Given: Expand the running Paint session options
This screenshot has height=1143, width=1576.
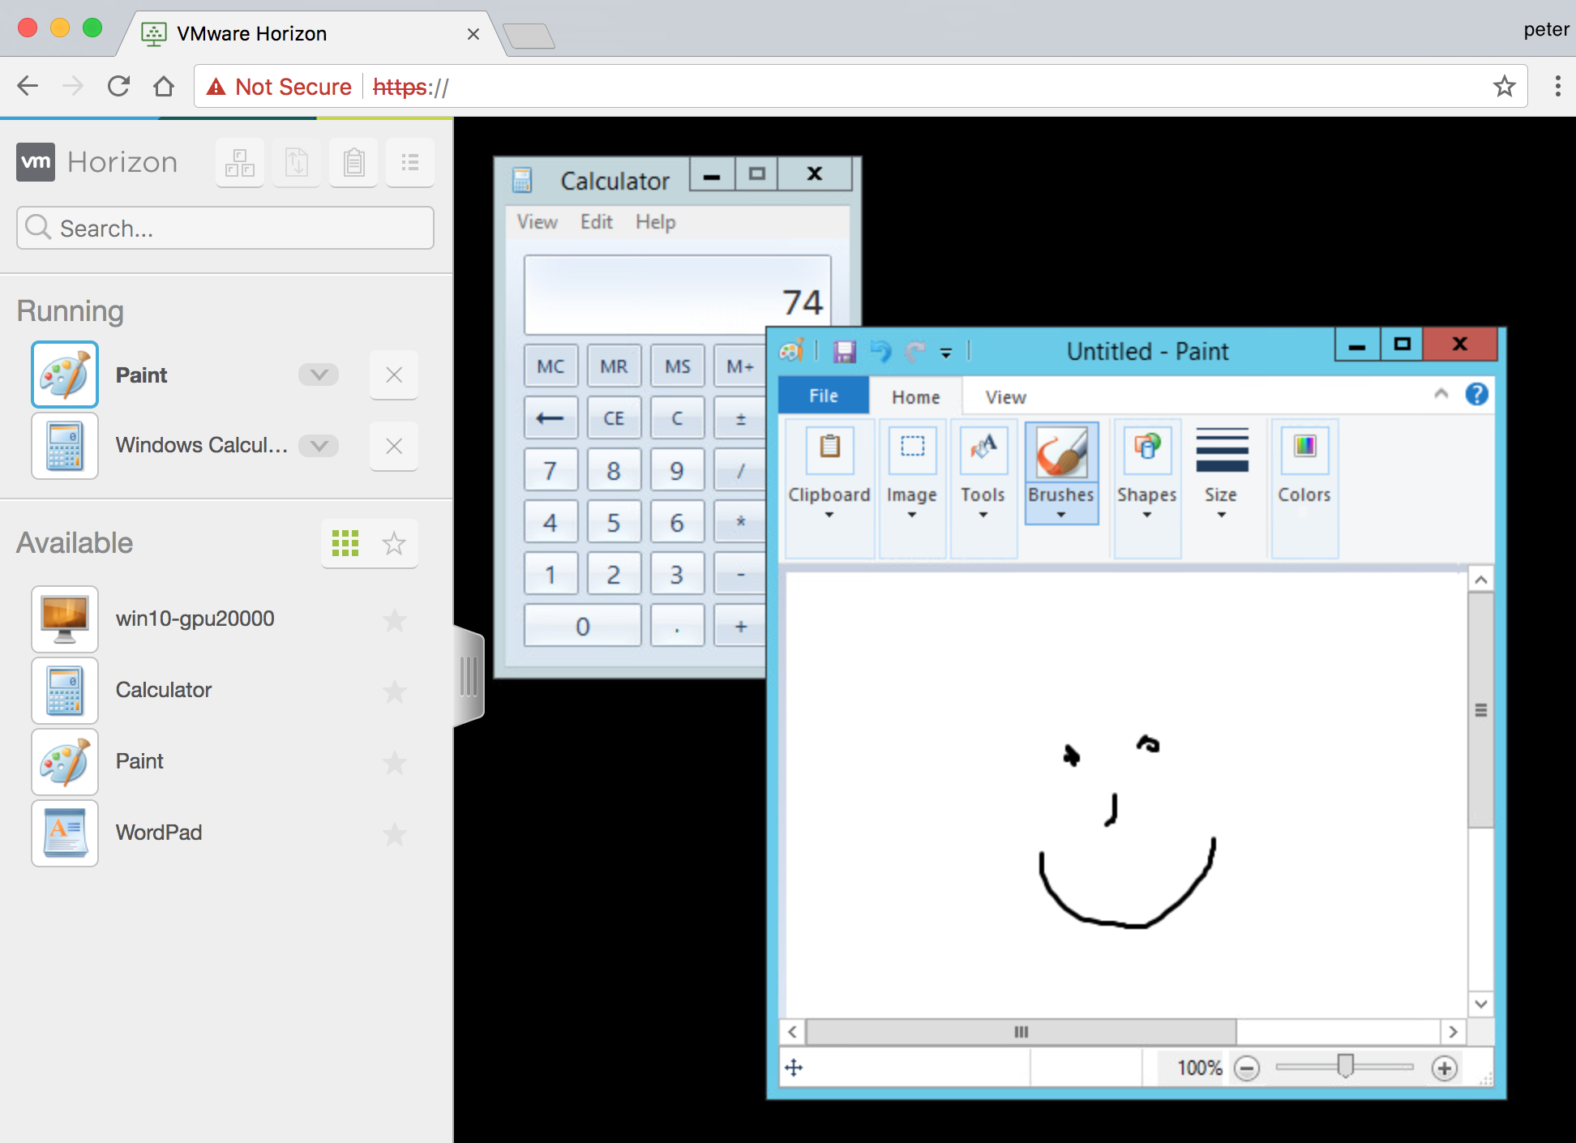Looking at the screenshot, I should pyautogui.click(x=319, y=375).
